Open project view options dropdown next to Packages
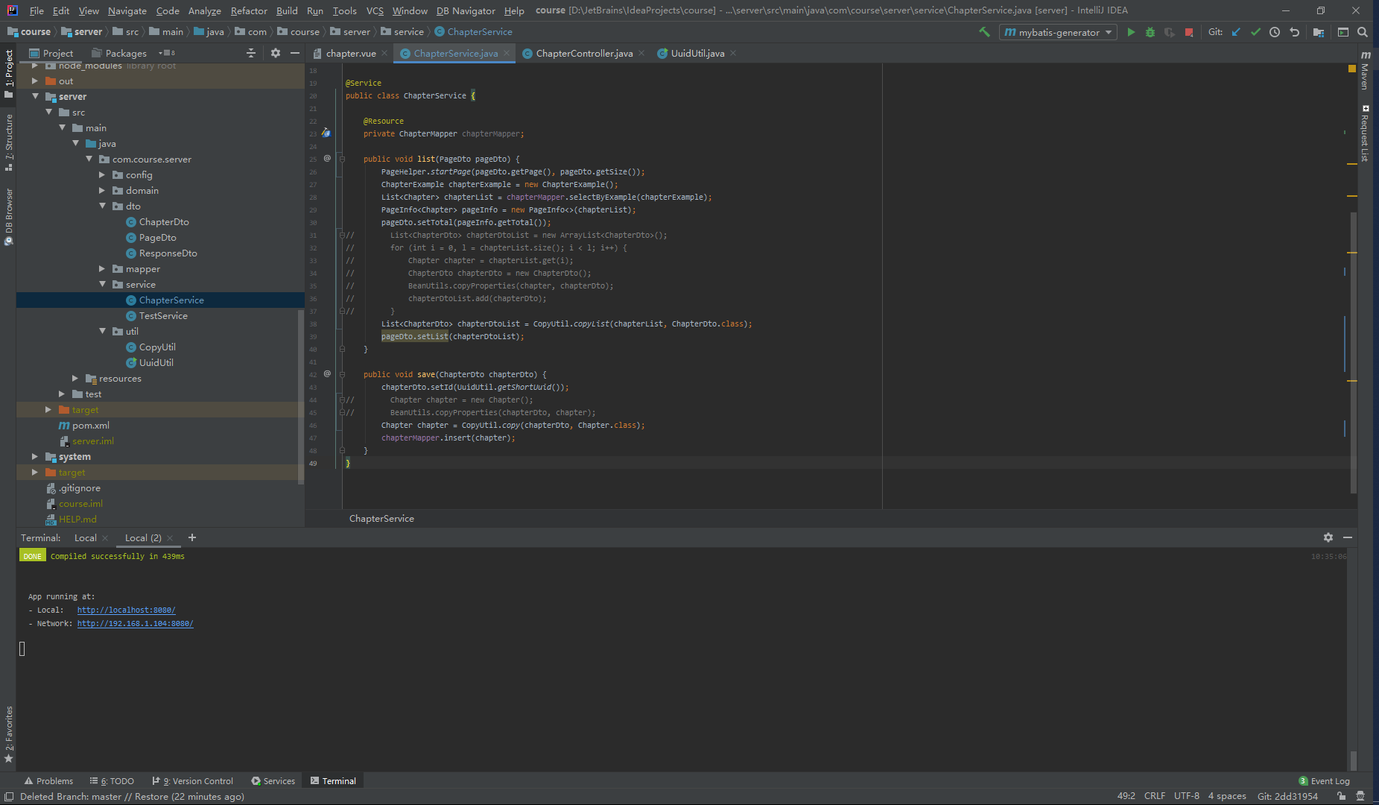The width and height of the screenshot is (1379, 805). pos(167,53)
